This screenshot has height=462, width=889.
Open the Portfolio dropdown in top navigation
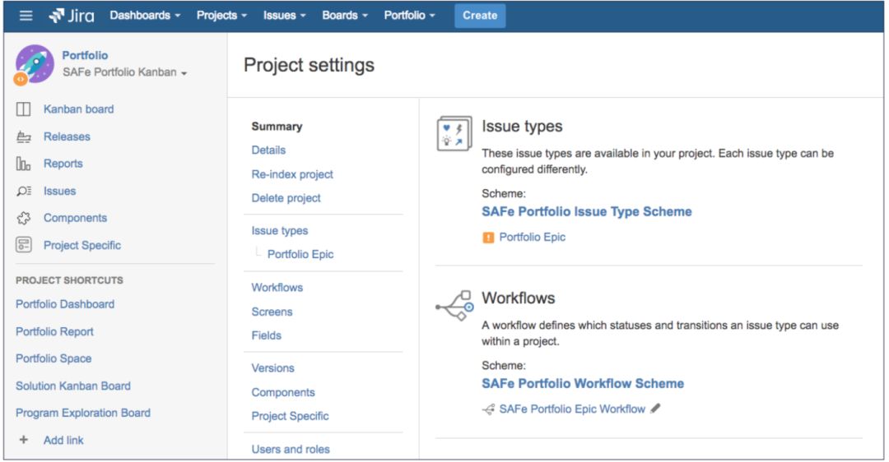[x=409, y=16]
